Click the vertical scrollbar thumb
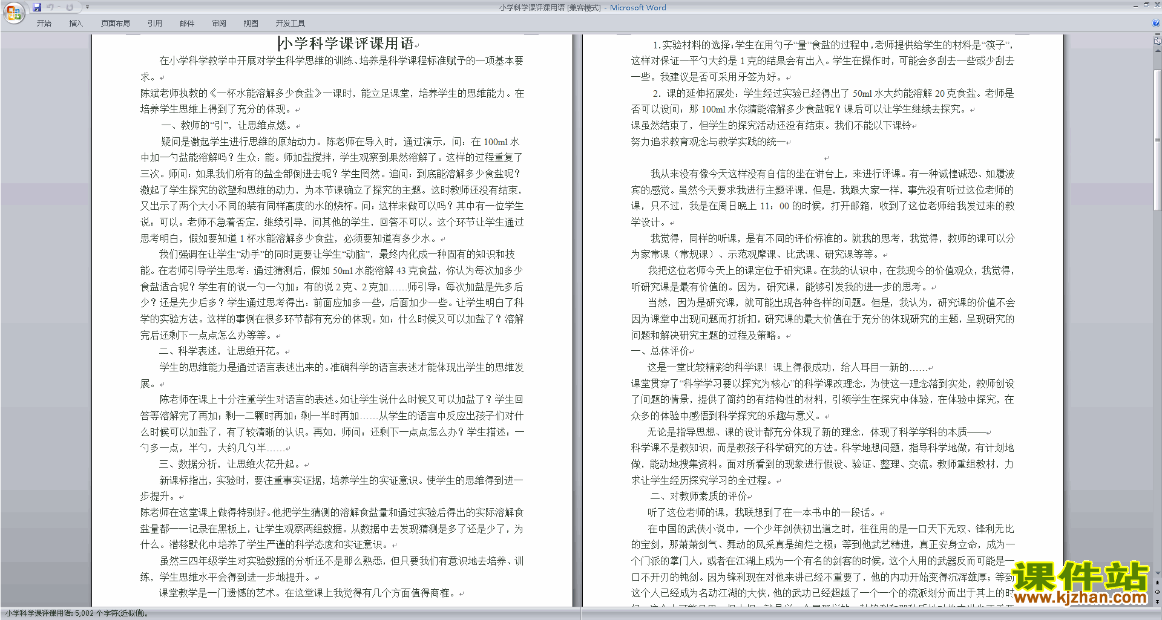Viewport: 1162px width, 620px height. pos(1157,140)
